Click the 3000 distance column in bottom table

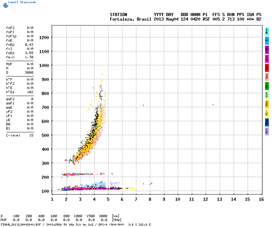[103, 216]
